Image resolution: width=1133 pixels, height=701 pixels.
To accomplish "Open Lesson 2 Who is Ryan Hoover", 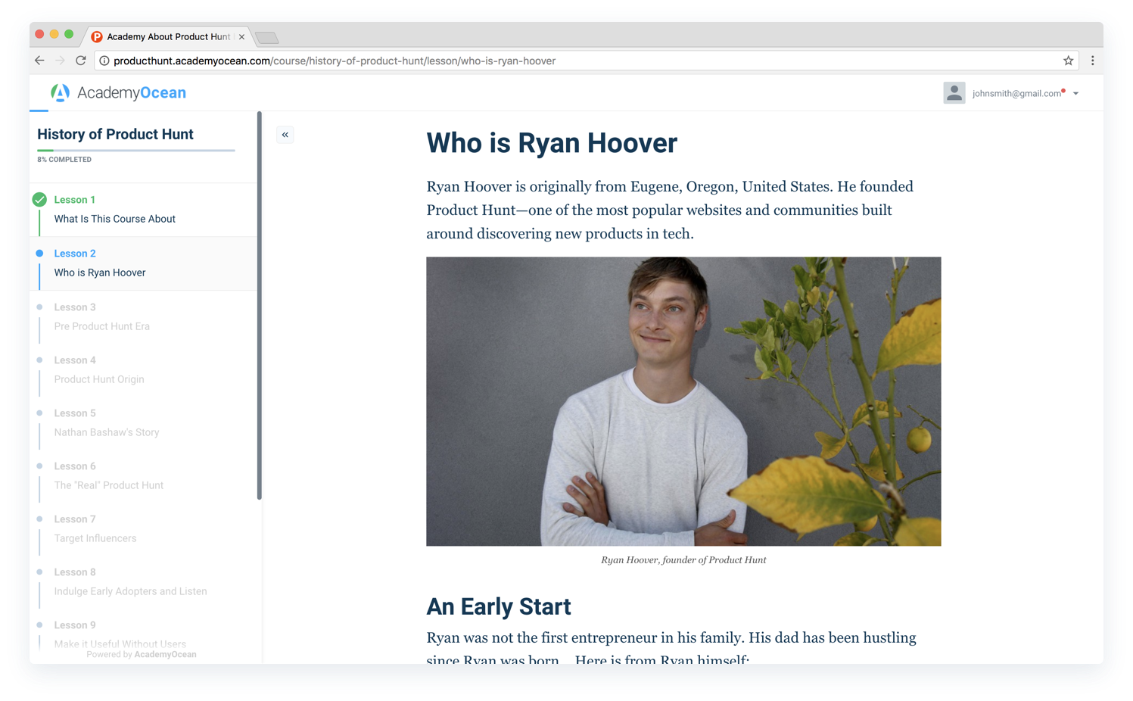I will 144,263.
